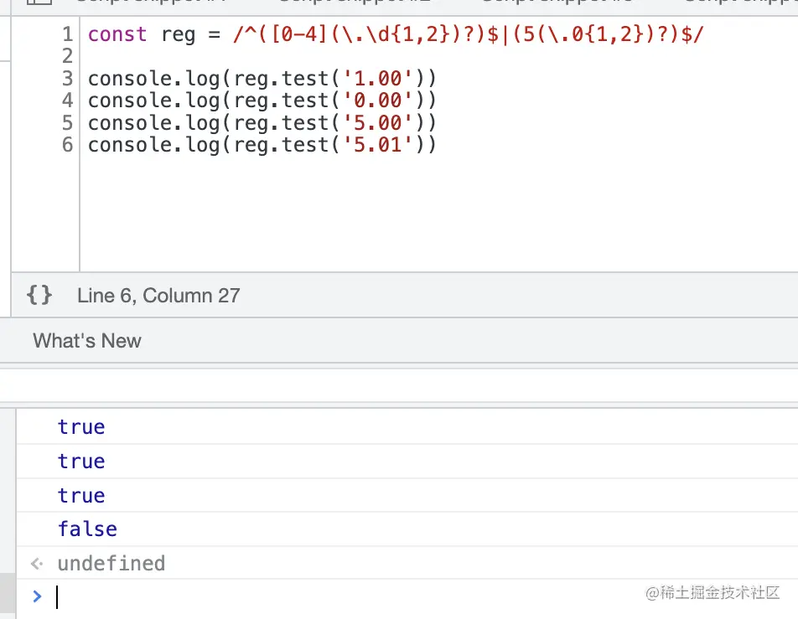This screenshot has height=619, width=798.
Task: Click the 'const' keyword on line 1
Action: point(117,34)
